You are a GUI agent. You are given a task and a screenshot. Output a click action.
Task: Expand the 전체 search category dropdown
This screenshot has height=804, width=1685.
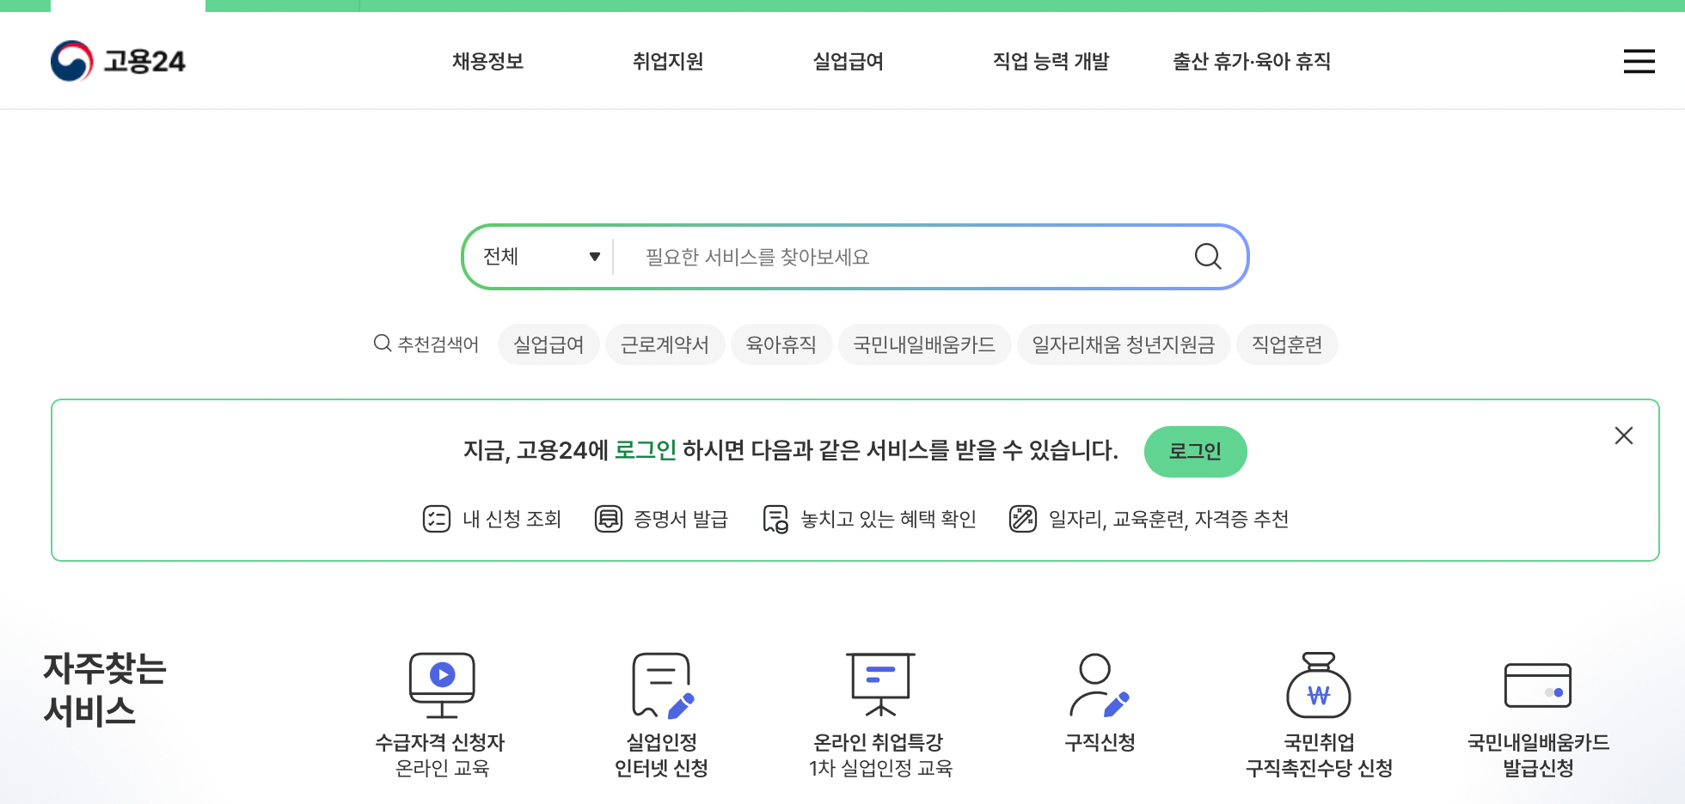(x=537, y=256)
